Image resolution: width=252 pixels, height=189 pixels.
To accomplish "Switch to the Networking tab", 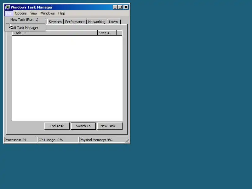I will point(97,22).
